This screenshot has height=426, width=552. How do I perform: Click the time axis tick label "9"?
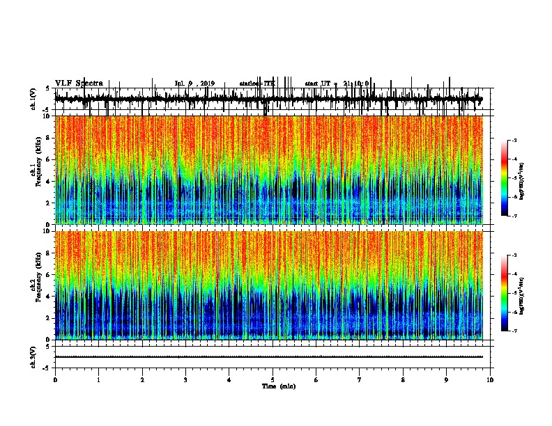(446, 380)
